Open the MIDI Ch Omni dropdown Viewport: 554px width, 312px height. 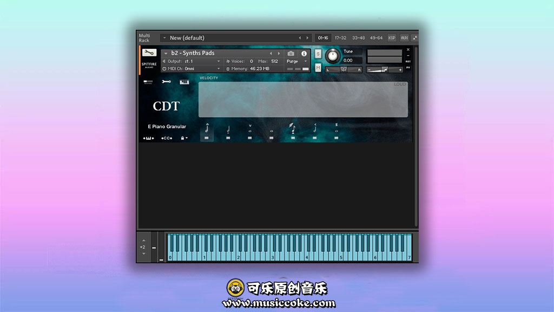click(192, 69)
